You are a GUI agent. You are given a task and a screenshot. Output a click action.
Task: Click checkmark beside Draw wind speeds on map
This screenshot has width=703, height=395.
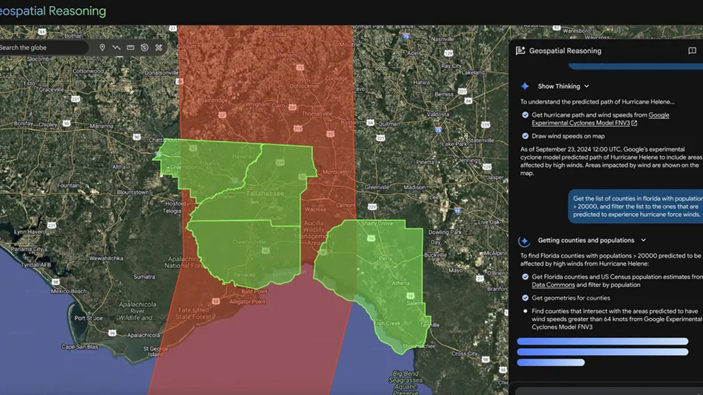(525, 136)
